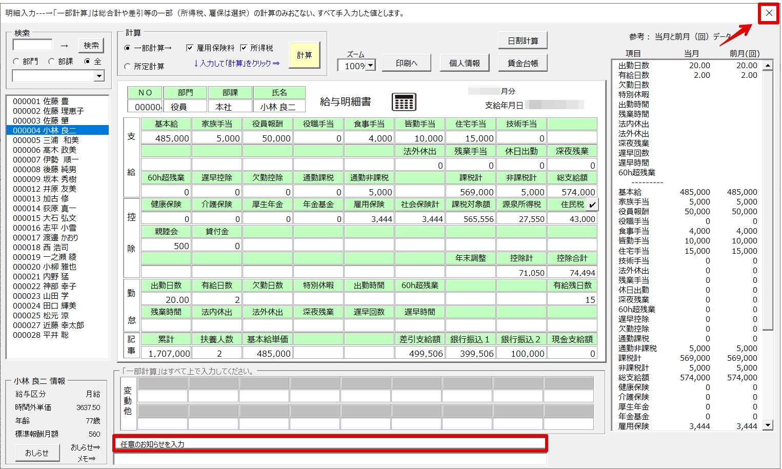This screenshot has width=782, height=469.
Task: Toggle the 所得税 checkbox
Action: pos(244,48)
